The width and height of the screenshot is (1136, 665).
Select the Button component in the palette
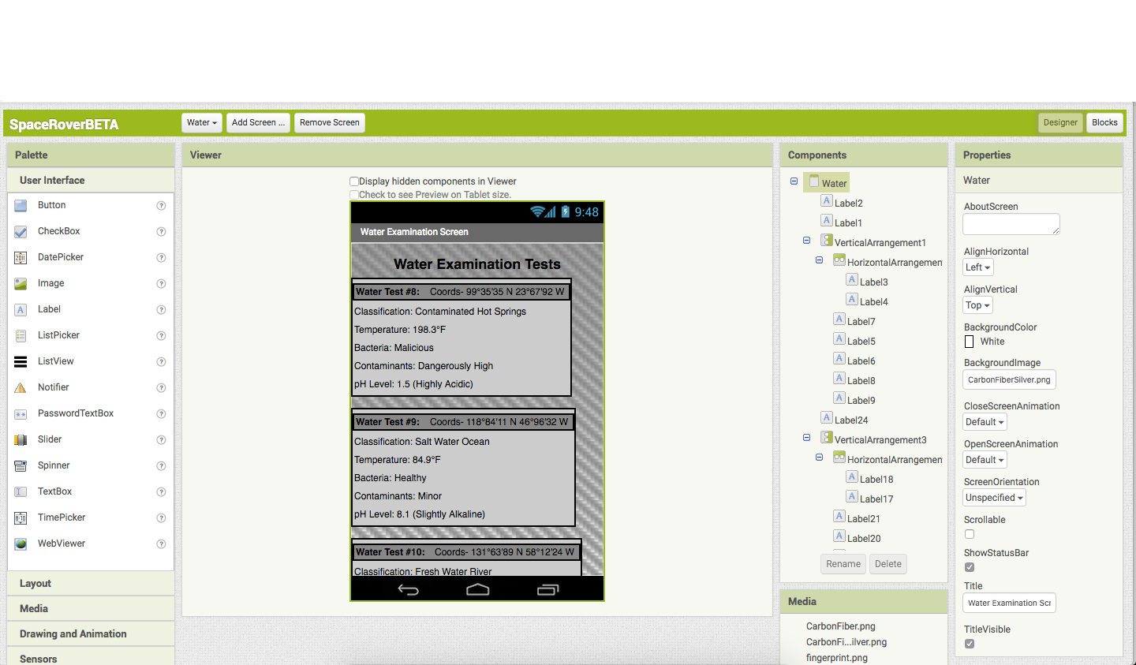[50, 204]
